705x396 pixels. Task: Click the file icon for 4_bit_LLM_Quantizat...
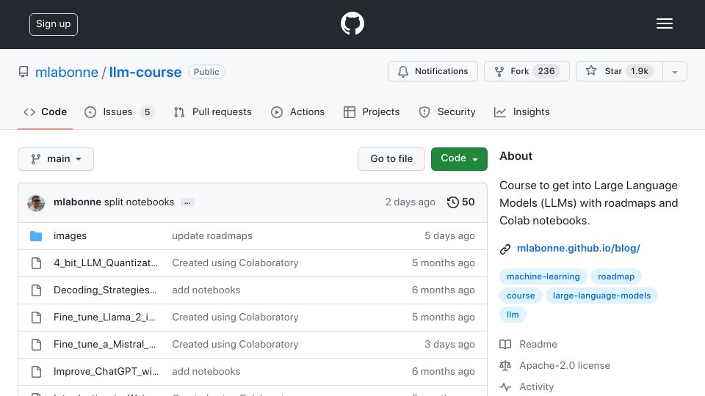(37, 263)
